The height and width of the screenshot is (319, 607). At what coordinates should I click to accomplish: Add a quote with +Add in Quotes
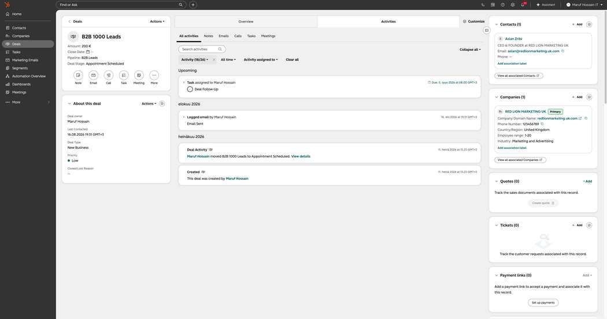(x=587, y=181)
